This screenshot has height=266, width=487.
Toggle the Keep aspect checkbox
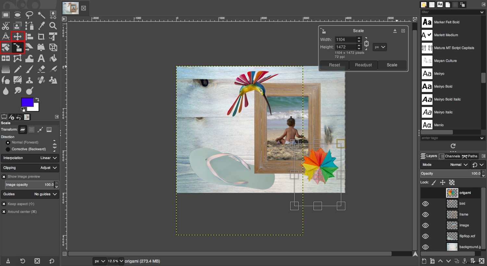click(x=4, y=204)
